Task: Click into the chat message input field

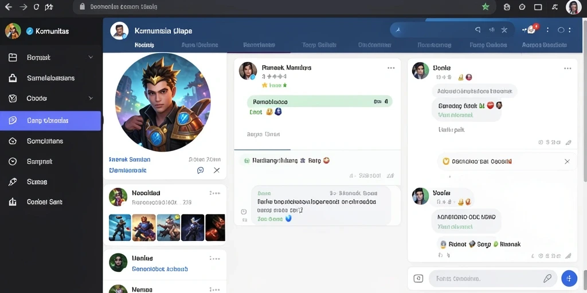Action: click(x=492, y=279)
